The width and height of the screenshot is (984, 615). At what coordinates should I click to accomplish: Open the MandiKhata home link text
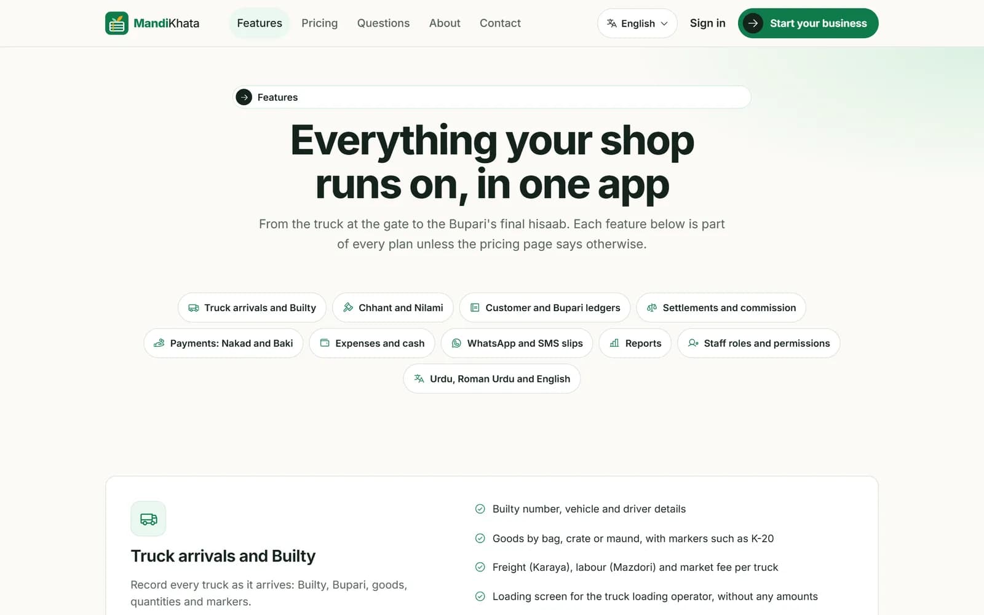coord(166,23)
